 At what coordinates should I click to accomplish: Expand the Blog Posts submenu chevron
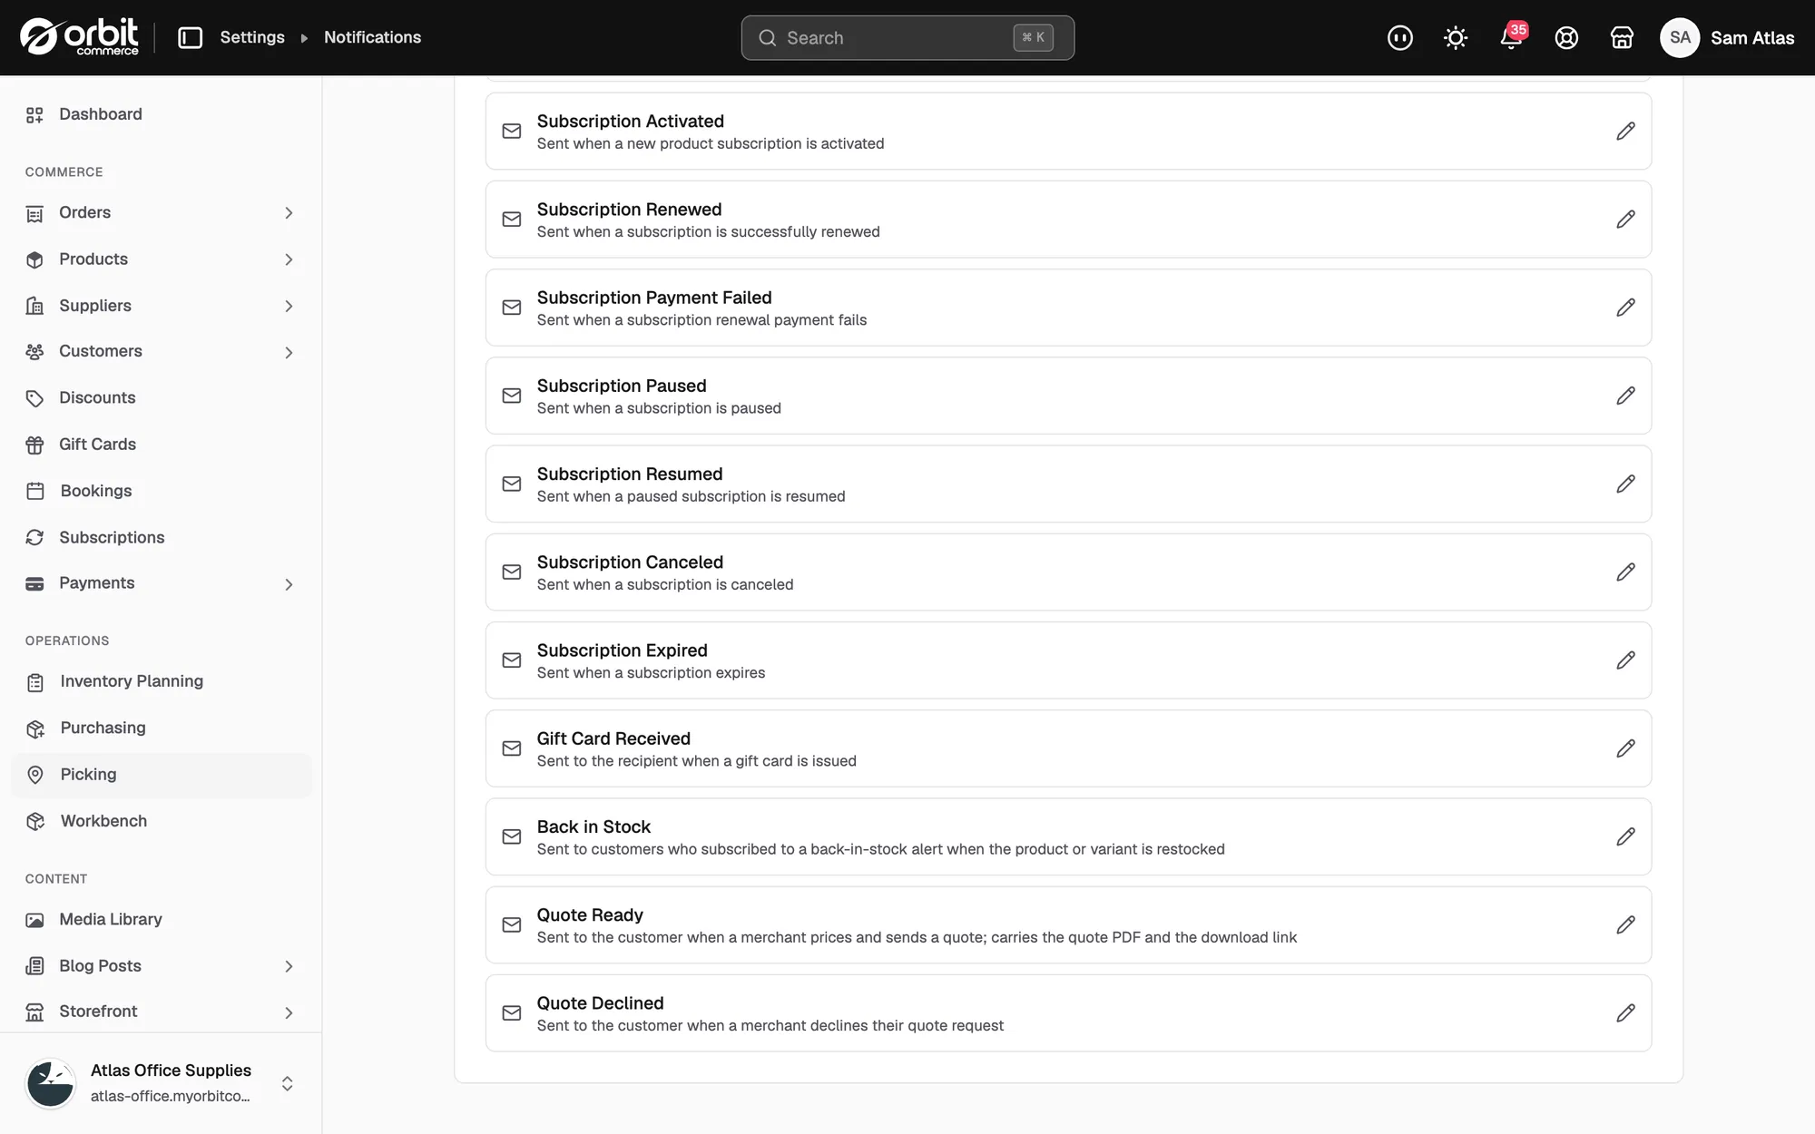pyautogui.click(x=289, y=967)
